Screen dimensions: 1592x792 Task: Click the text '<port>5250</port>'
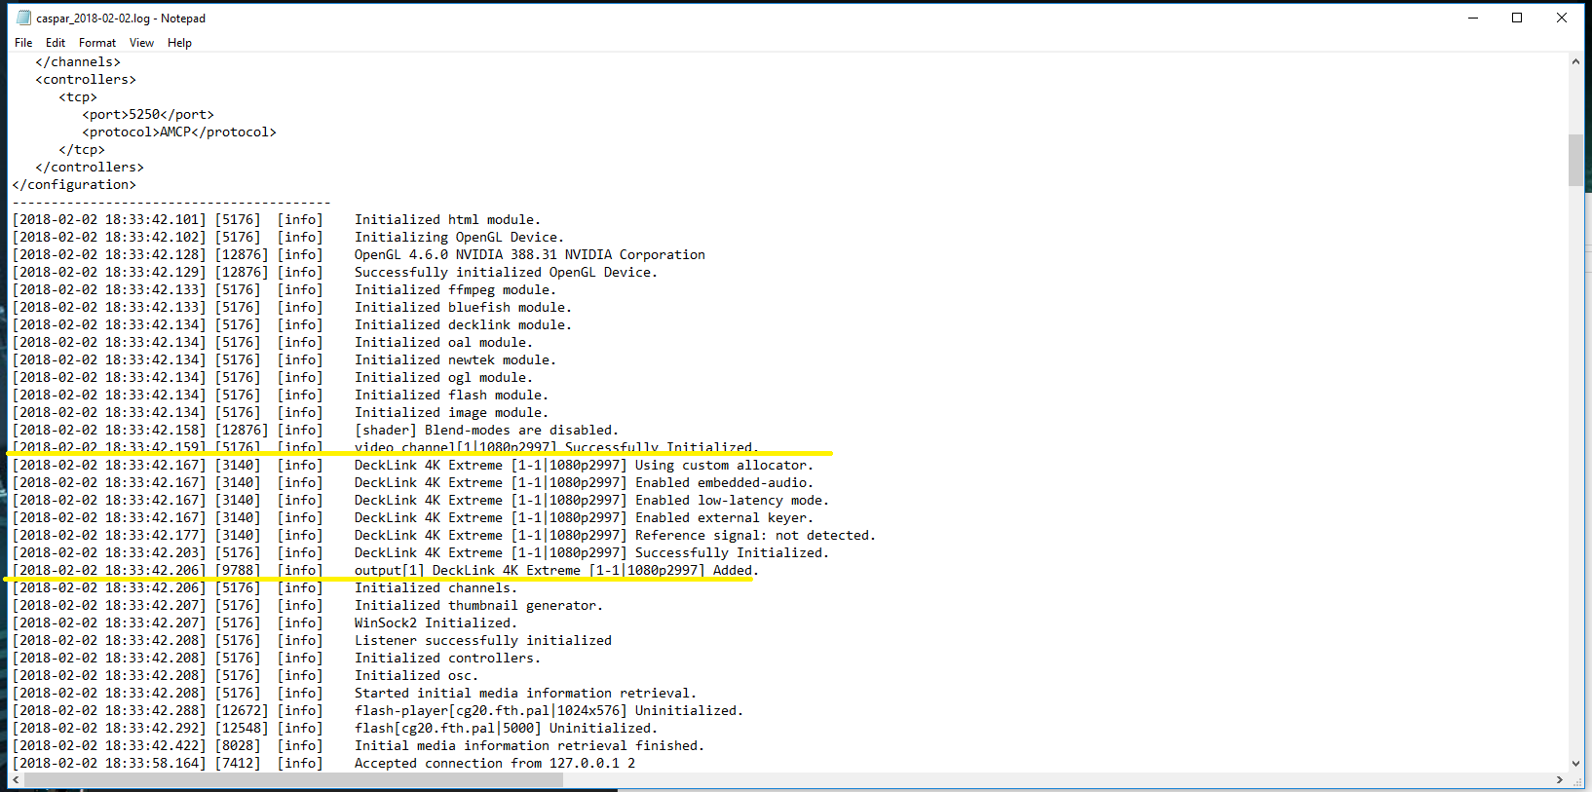click(148, 115)
